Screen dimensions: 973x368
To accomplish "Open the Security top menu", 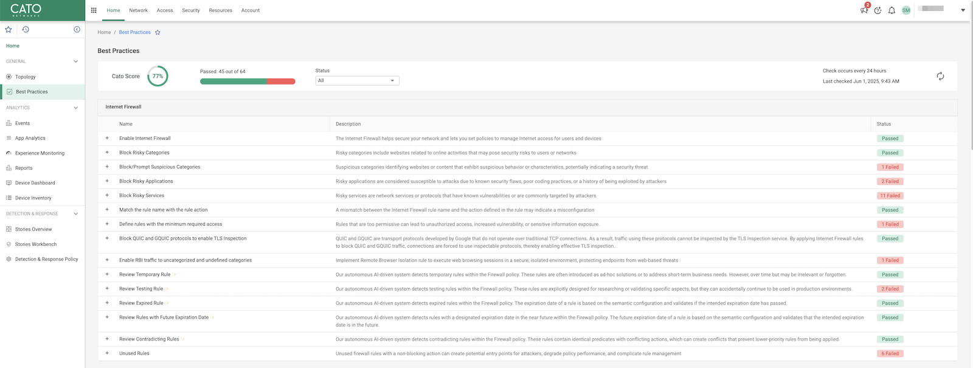I will pos(191,10).
